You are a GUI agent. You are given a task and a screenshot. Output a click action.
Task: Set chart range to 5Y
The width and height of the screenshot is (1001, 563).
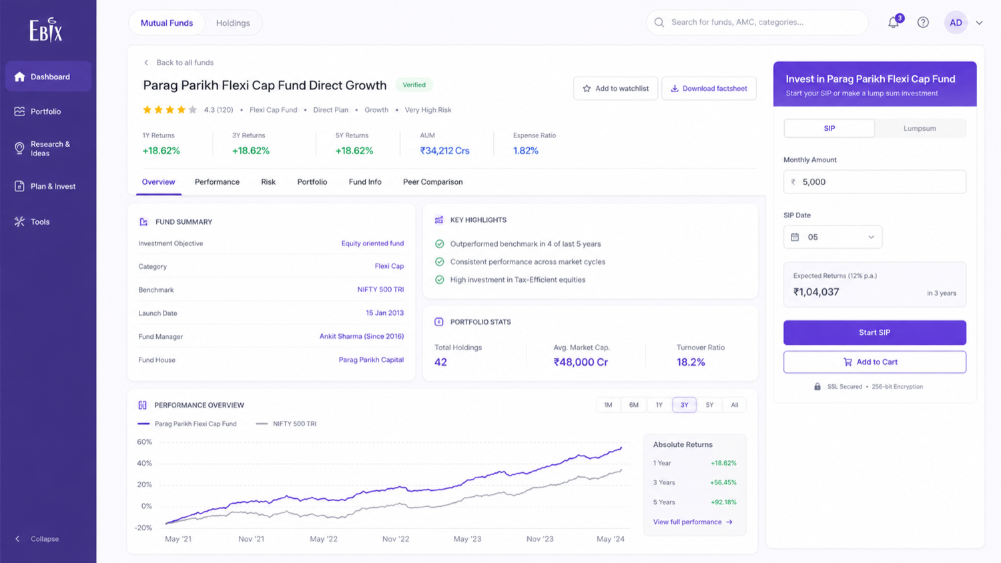[x=709, y=405]
